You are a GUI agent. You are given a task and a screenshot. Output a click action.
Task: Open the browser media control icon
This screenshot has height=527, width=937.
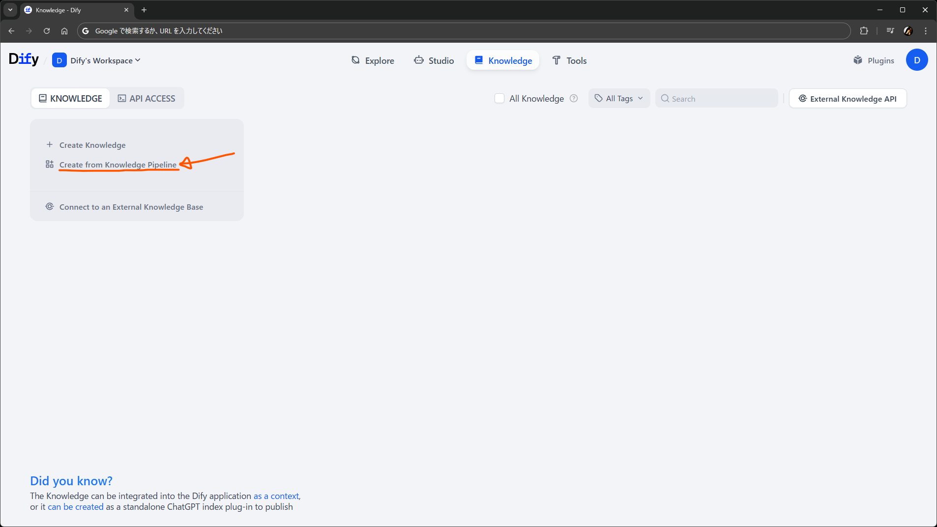tap(890, 31)
